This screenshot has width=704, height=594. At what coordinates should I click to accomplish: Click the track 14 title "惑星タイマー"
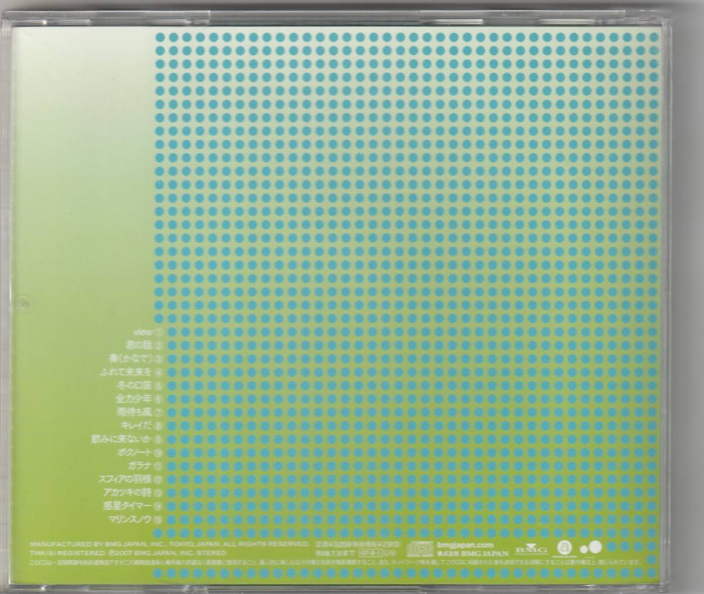point(128,506)
